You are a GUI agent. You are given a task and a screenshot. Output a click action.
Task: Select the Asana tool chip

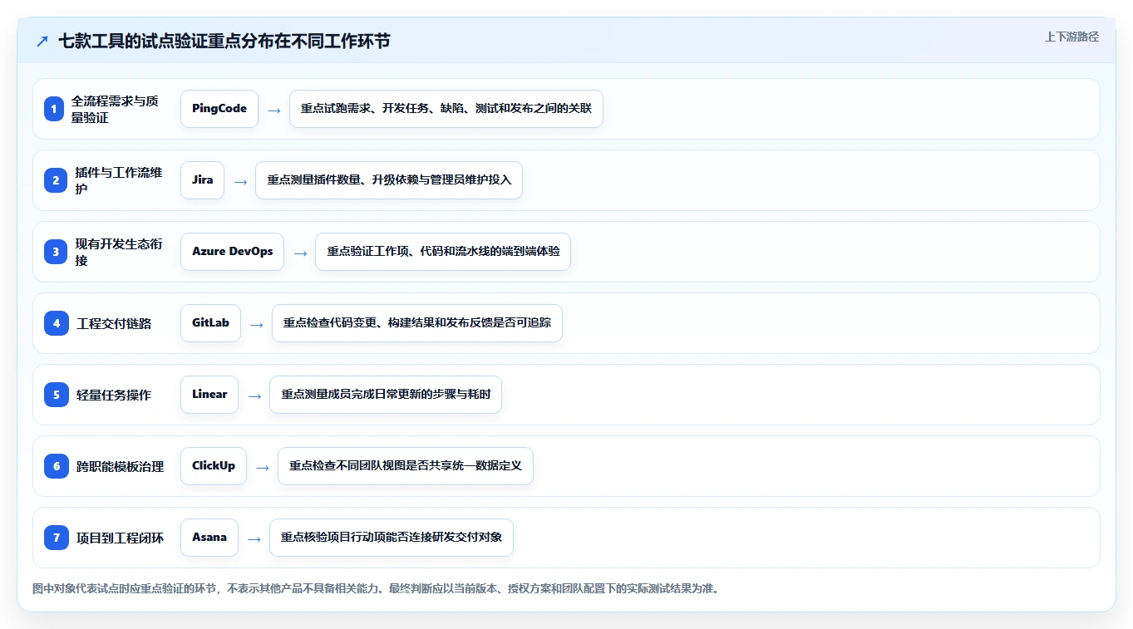pyautogui.click(x=209, y=538)
